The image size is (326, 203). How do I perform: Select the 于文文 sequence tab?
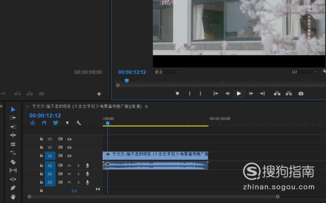(87, 106)
